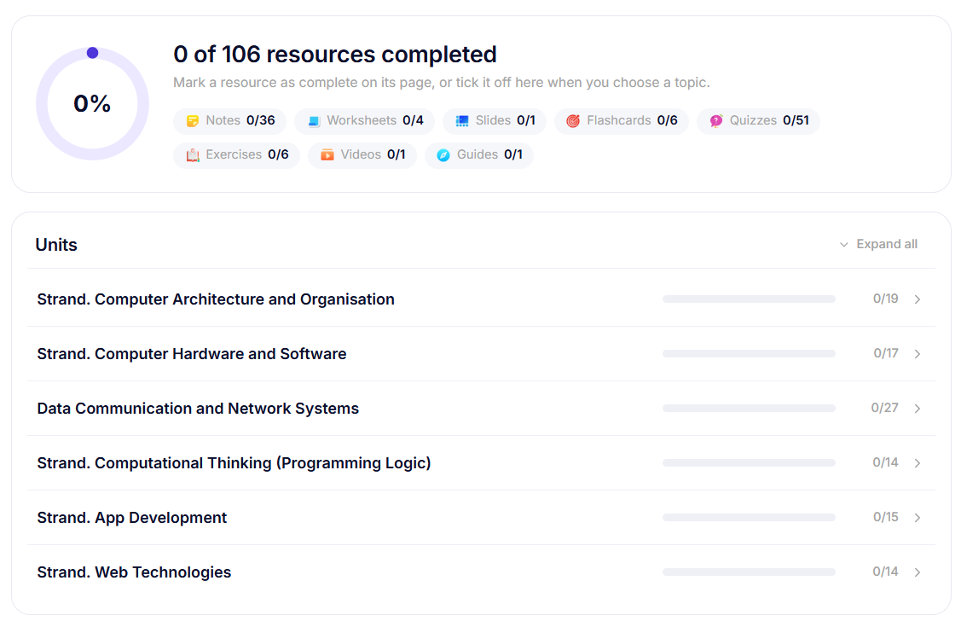Click the Guides compass icon

443,155
